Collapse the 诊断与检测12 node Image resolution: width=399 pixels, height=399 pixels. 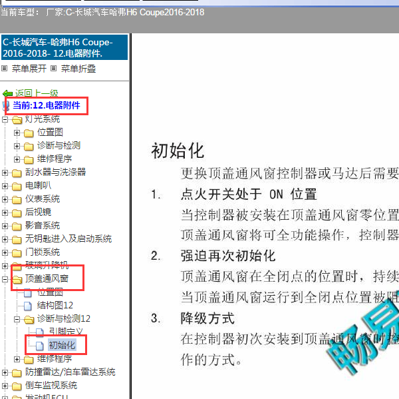pos(17,319)
